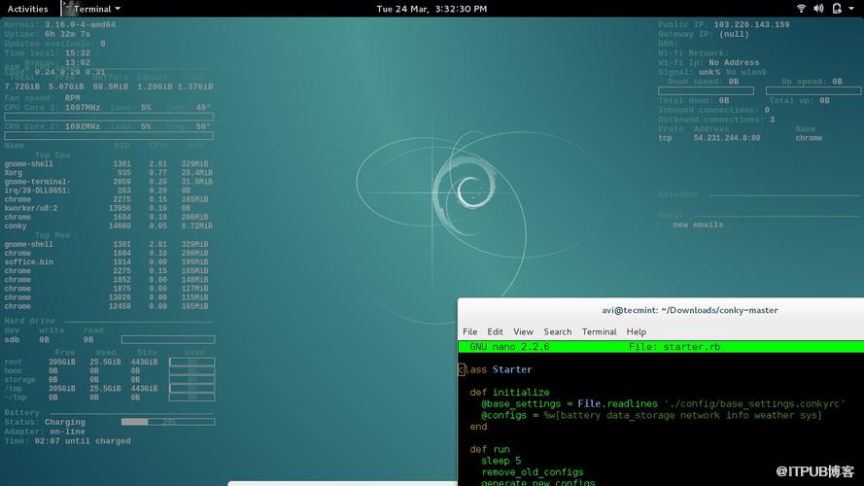
Task: Click the tcp 54.231.244.8:80 connection row
Action: pos(740,138)
